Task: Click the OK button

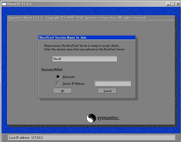Action: click(62, 91)
